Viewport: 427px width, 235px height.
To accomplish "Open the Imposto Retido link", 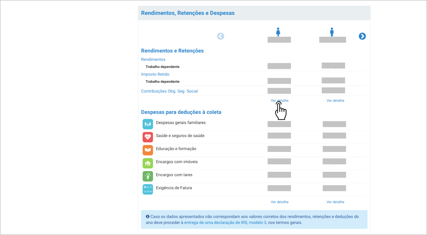I will [x=155, y=74].
